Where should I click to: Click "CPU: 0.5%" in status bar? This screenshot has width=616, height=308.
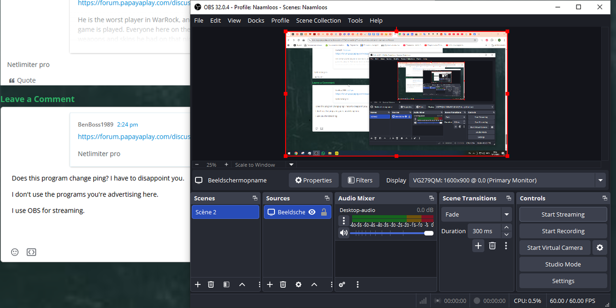click(x=527, y=301)
